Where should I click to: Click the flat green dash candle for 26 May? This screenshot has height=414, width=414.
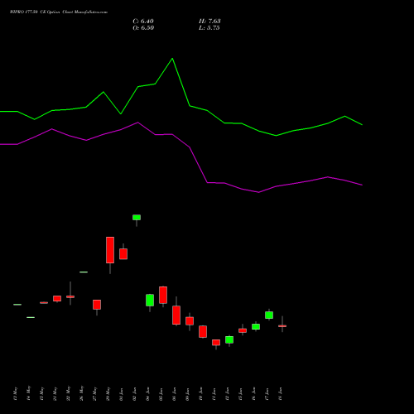click(84, 272)
